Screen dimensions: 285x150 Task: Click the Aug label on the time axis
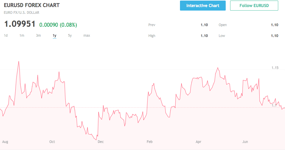click(x=5, y=142)
